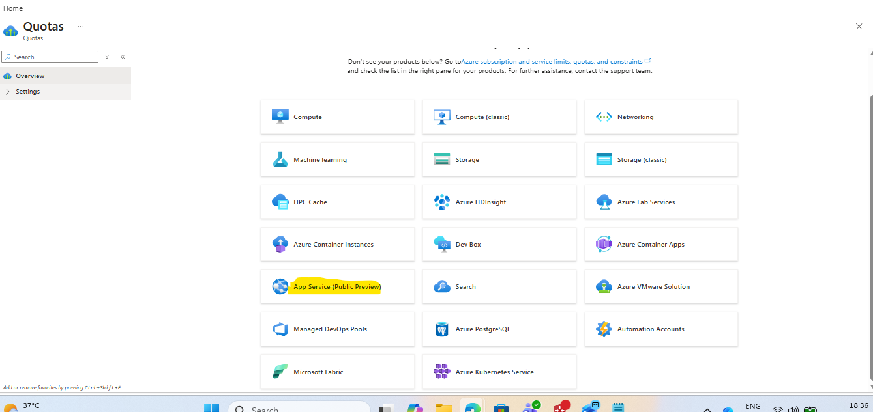Image resolution: width=873 pixels, height=412 pixels.
Task: Click the sidebar Search input field
Action: click(x=50, y=57)
